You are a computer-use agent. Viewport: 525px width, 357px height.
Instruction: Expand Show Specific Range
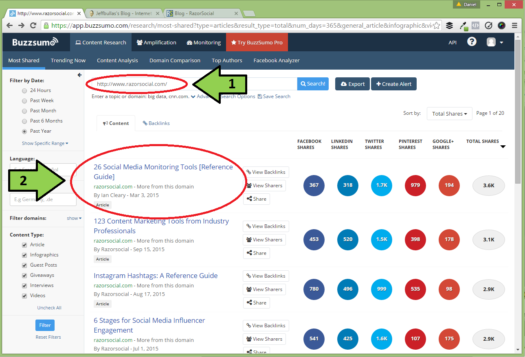(45, 143)
